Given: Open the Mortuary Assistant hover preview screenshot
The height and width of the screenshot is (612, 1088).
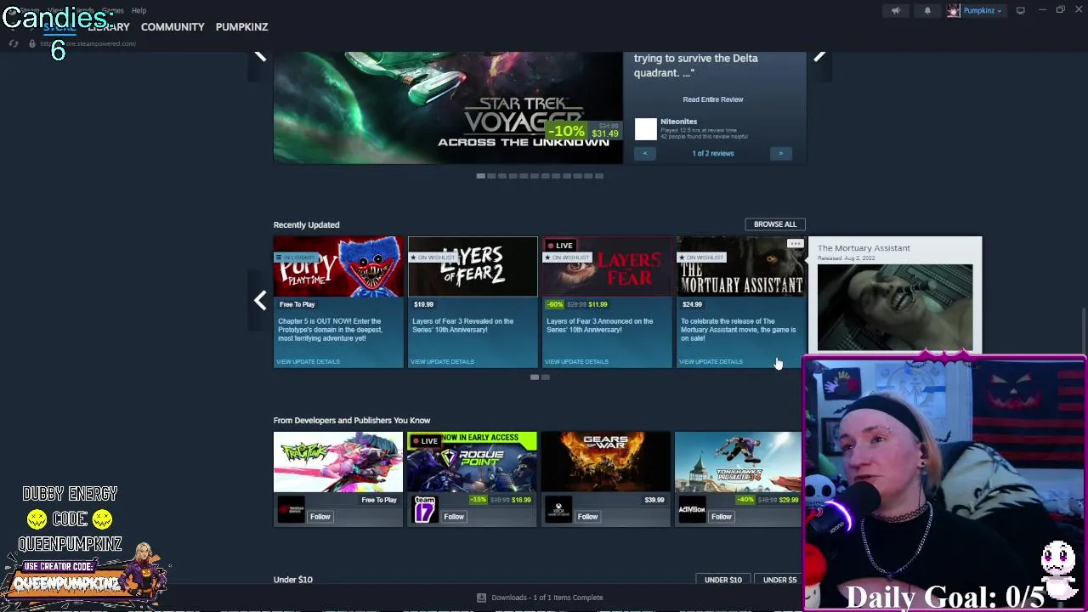Looking at the screenshot, I should coord(895,307).
